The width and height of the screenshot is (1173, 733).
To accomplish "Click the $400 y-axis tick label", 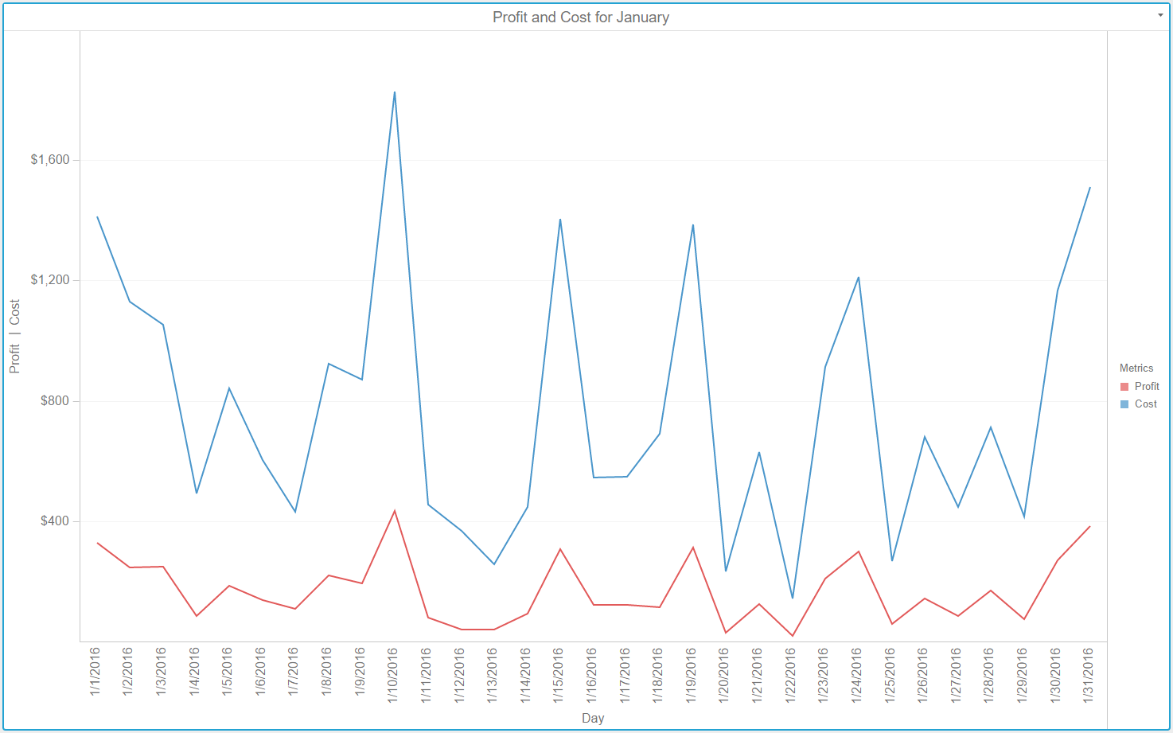I will pos(55,521).
